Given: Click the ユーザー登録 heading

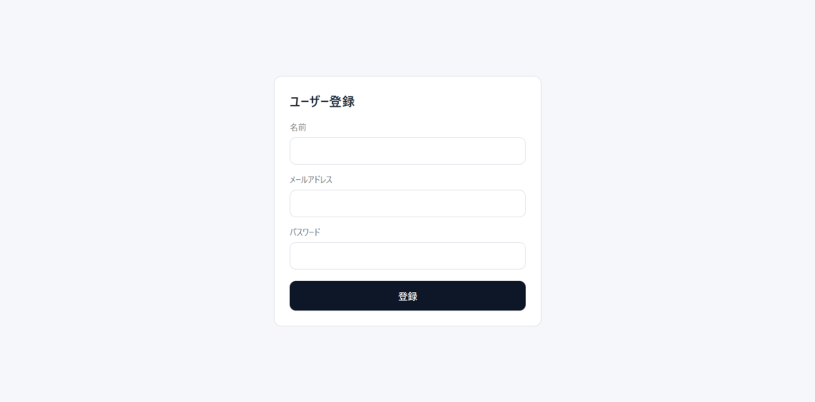Looking at the screenshot, I should coord(322,102).
